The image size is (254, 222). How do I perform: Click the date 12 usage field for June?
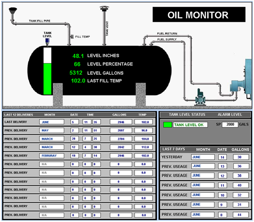[222, 176]
